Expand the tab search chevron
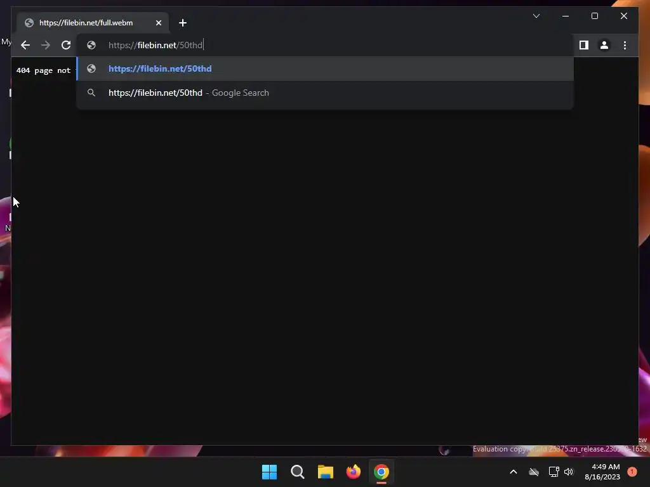The height and width of the screenshot is (487, 650). (x=536, y=16)
